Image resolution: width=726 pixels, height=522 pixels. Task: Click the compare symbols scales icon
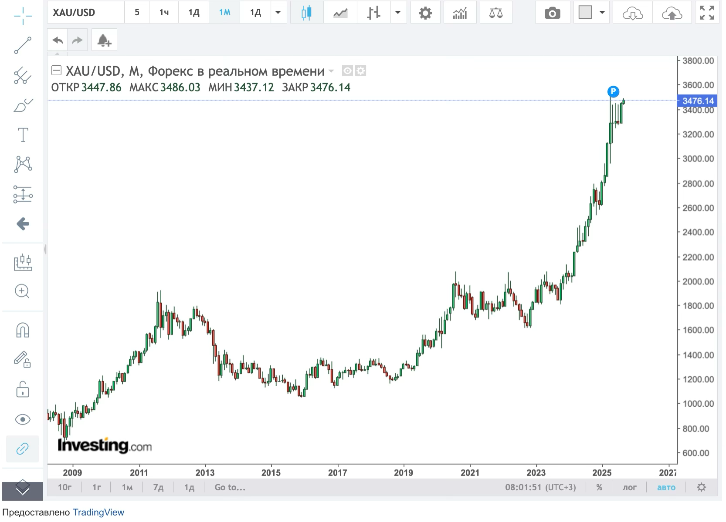pyautogui.click(x=495, y=13)
